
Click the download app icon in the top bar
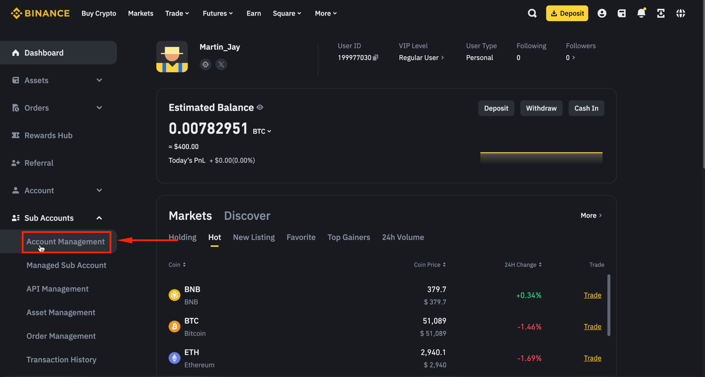pyautogui.click(x=661, y=13)
